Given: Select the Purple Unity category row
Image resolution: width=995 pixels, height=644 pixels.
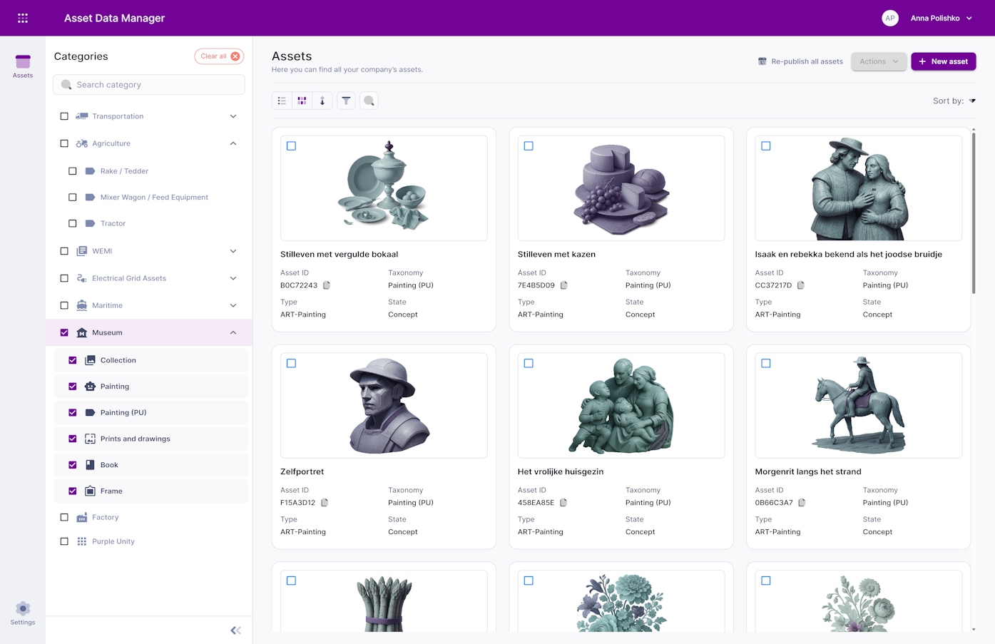Looking at the screenshot, I should click(x=149, y=541).
